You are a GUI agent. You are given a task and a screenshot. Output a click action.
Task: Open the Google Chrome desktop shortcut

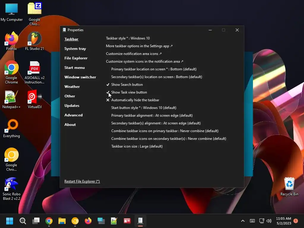click(x=12, y=72)
